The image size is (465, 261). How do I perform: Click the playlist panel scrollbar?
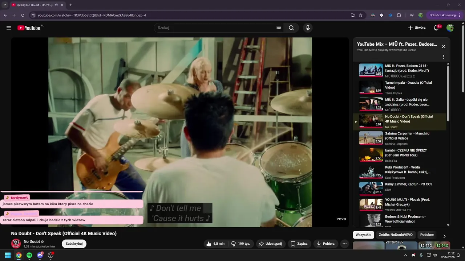[448, 93]
